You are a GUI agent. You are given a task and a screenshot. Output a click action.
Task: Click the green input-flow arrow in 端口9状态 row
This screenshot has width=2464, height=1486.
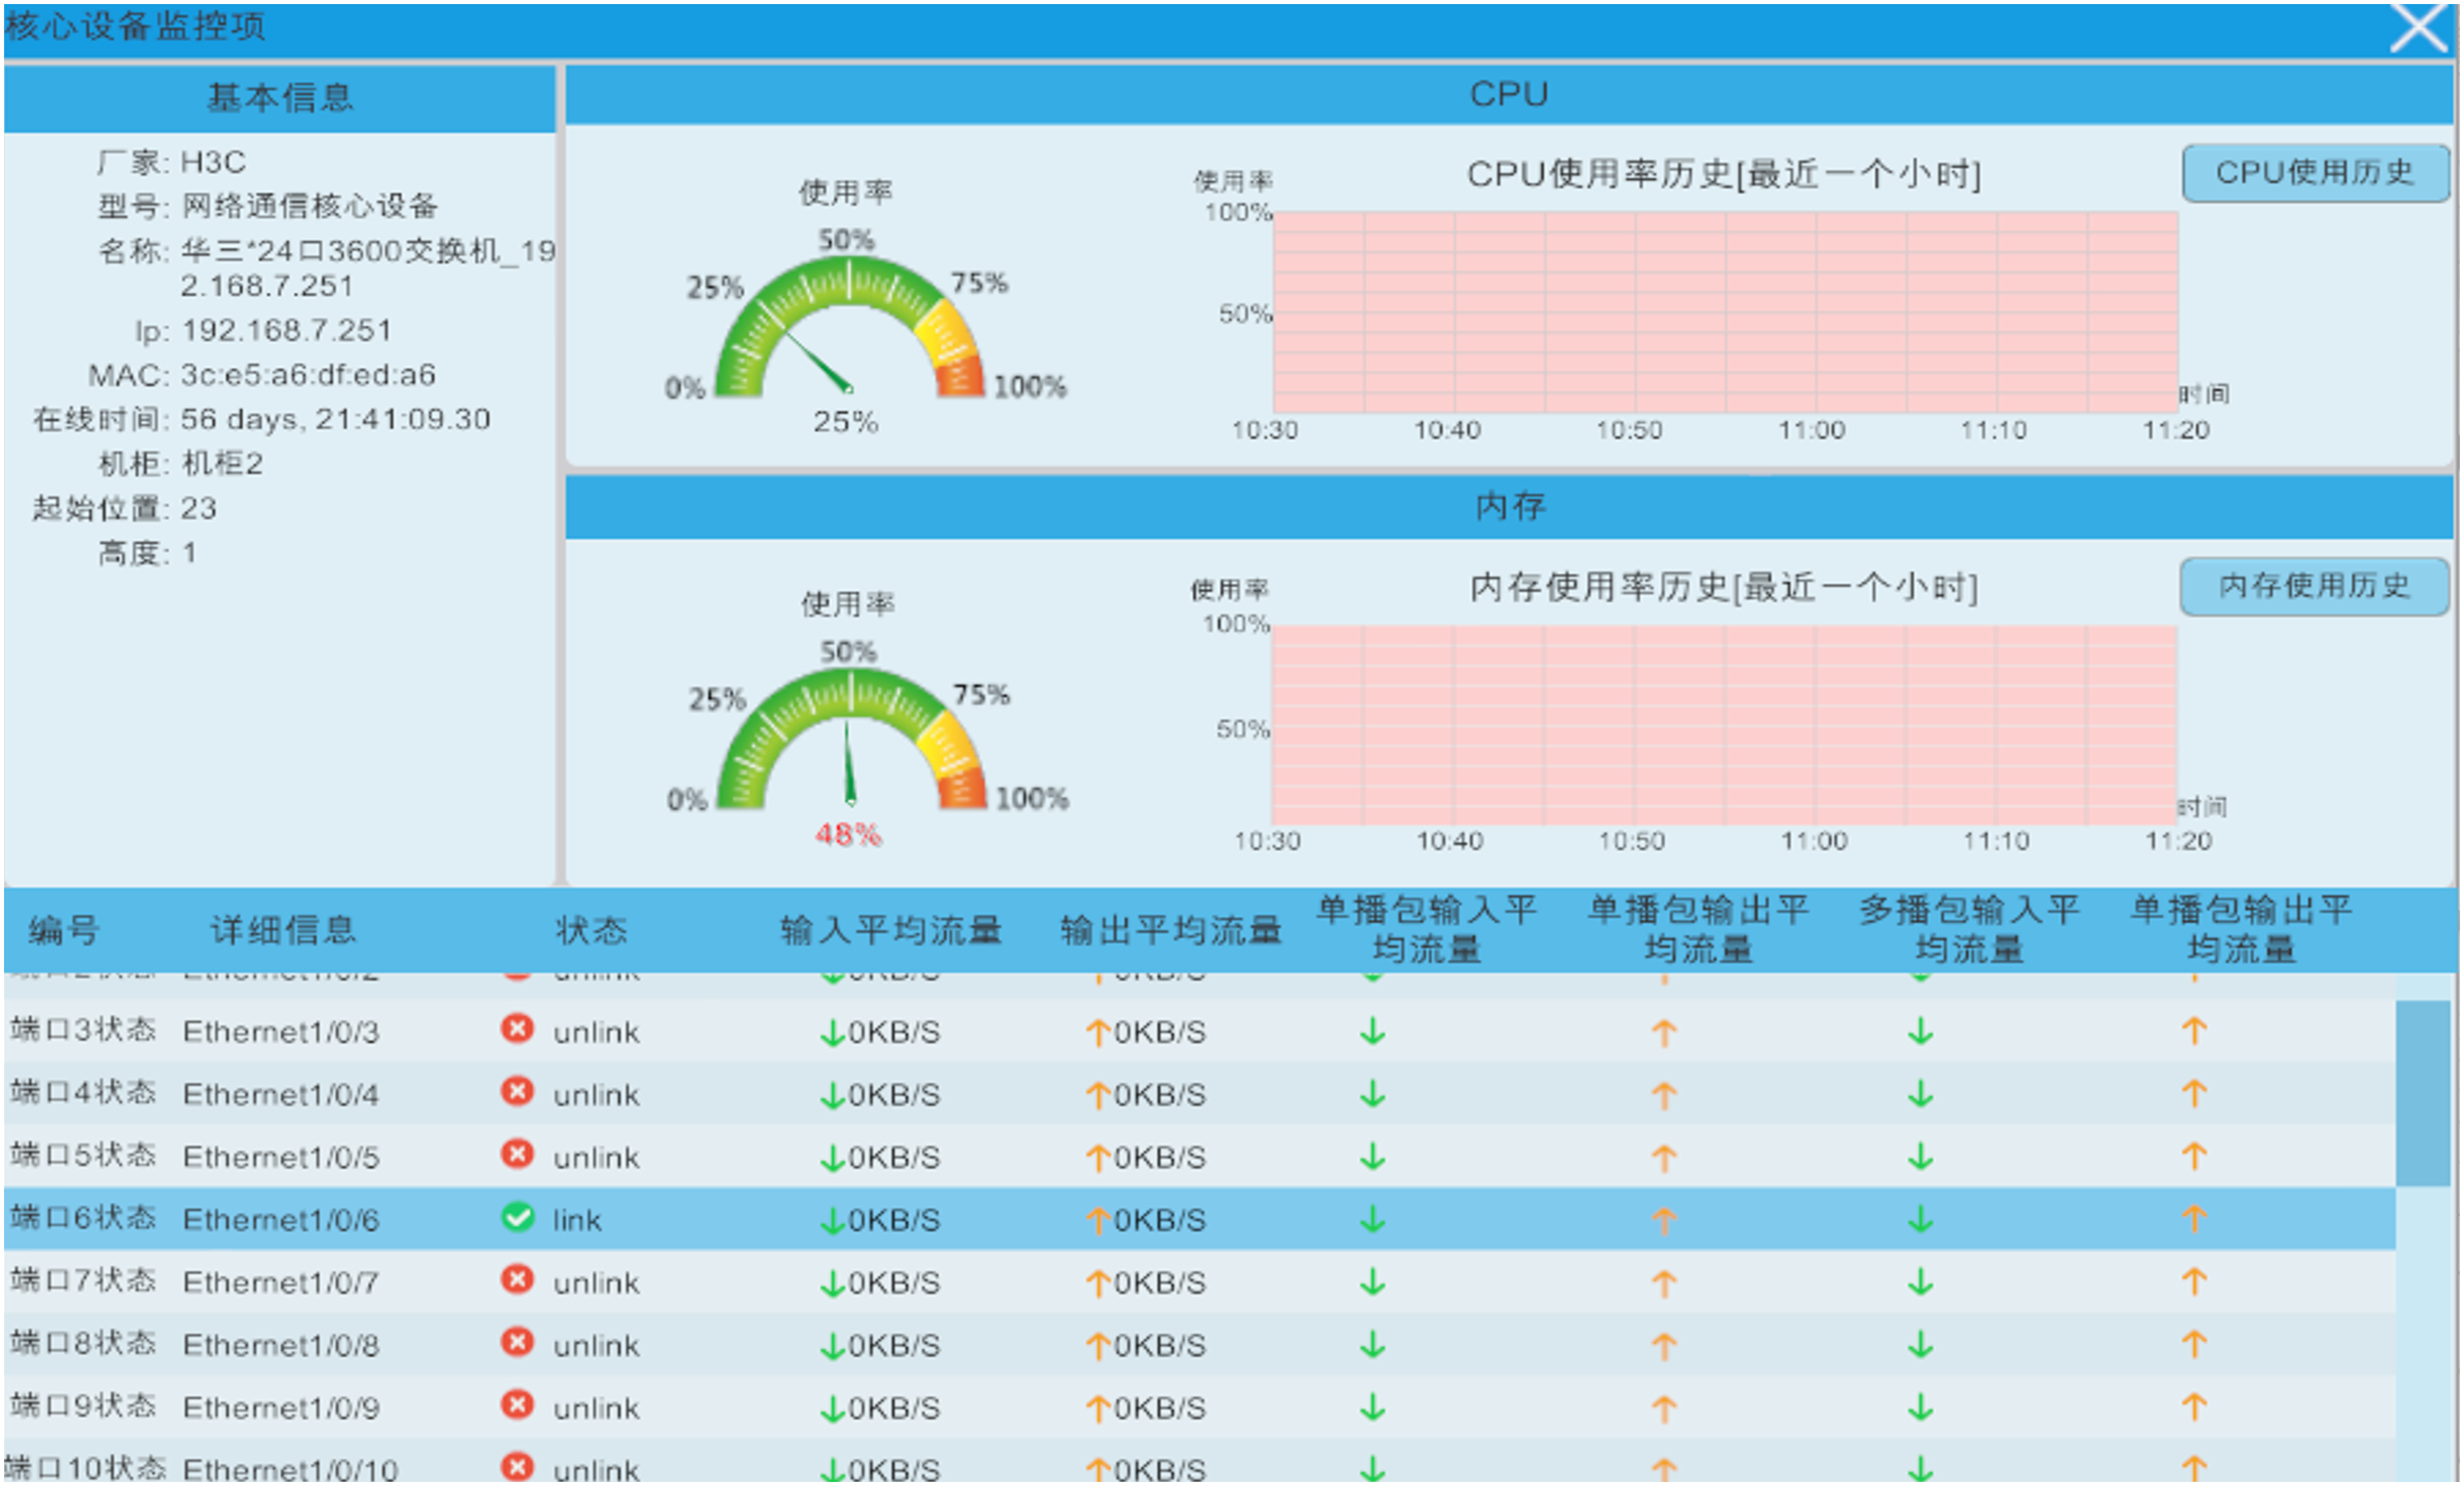point(832,1409)
